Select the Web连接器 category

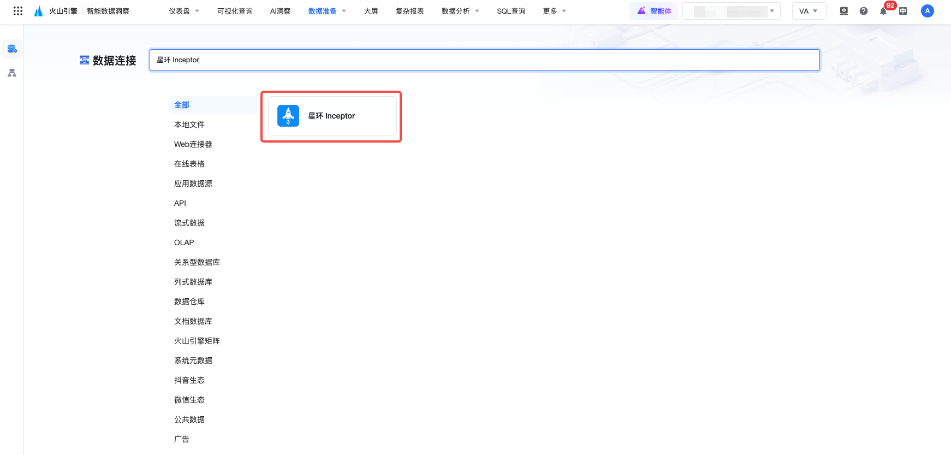[193, 144]
